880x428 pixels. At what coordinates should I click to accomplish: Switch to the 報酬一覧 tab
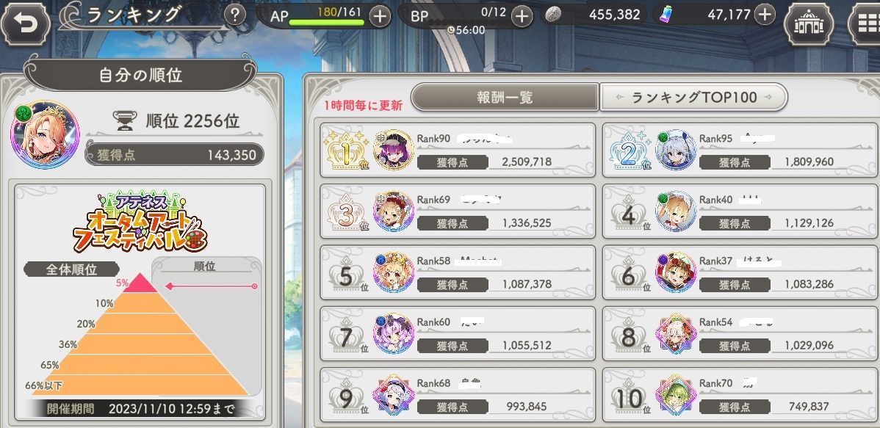coord(505,98)
